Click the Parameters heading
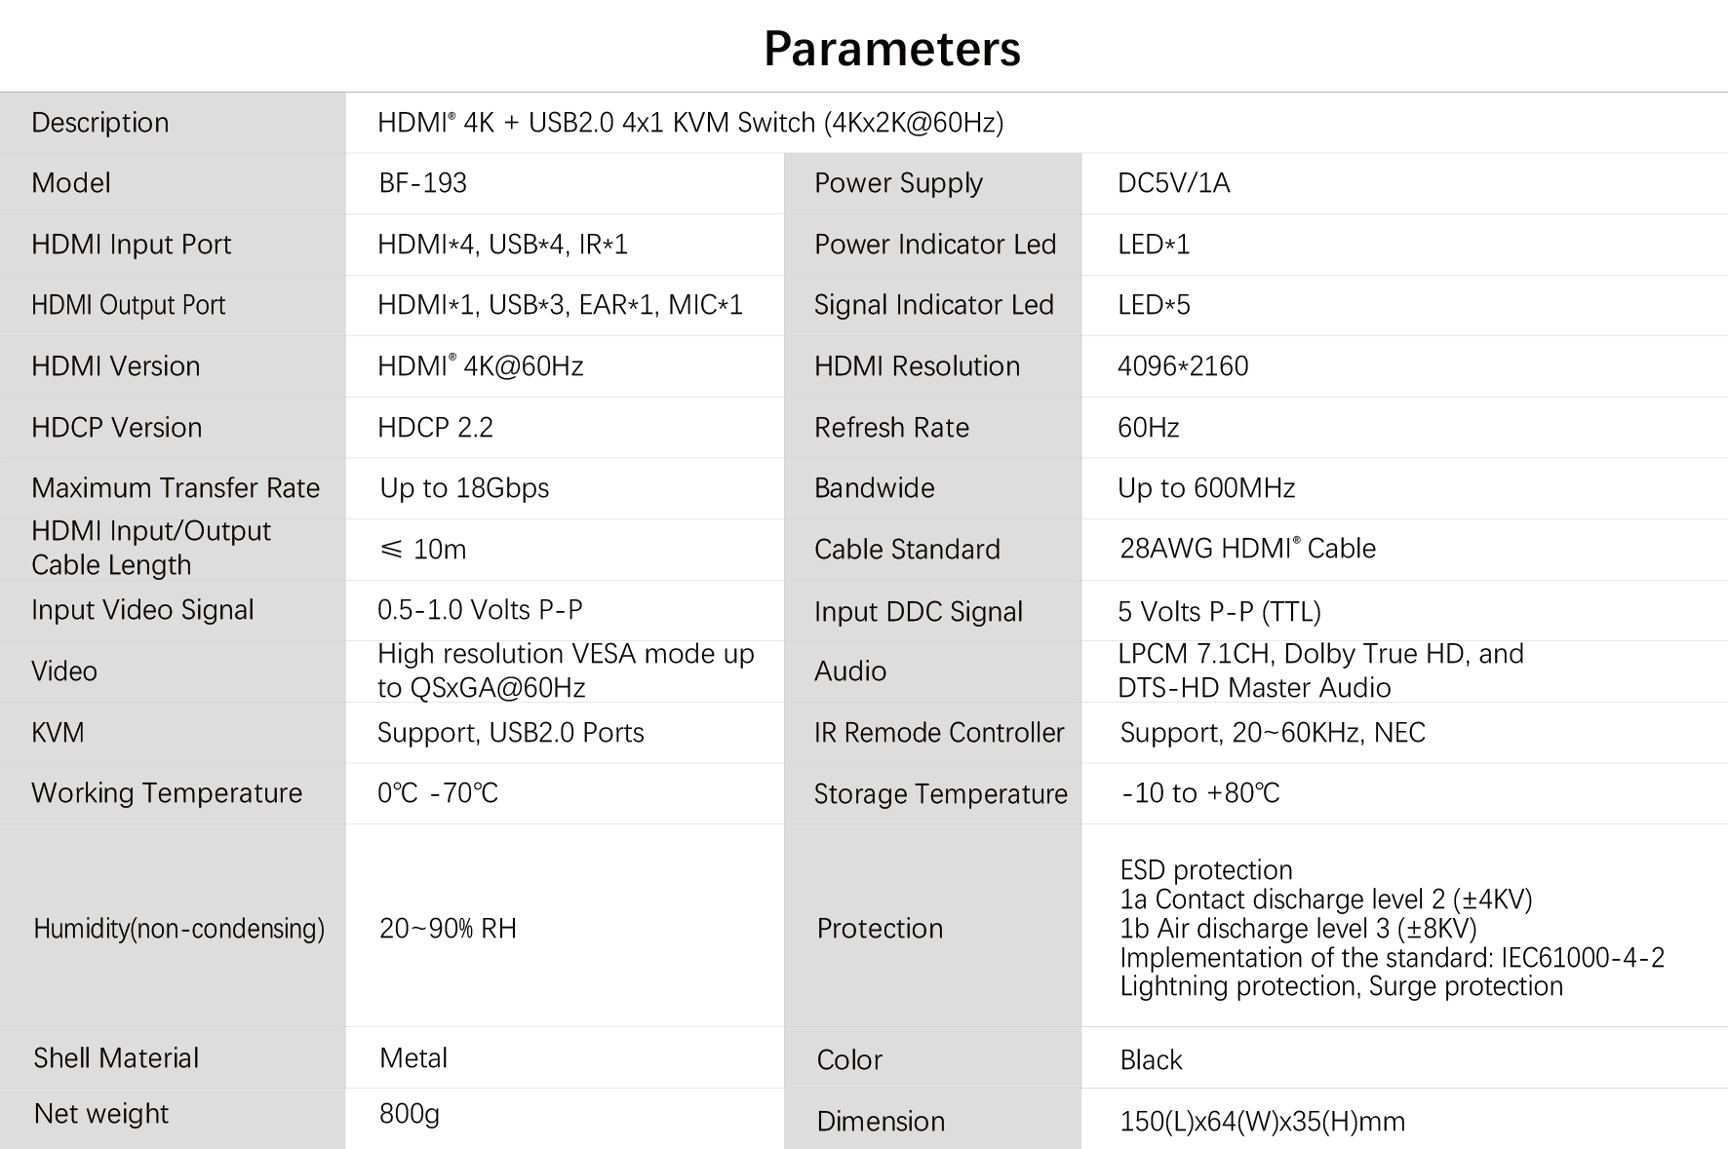The image size is (1728, 1149). [x=891, y=49]
